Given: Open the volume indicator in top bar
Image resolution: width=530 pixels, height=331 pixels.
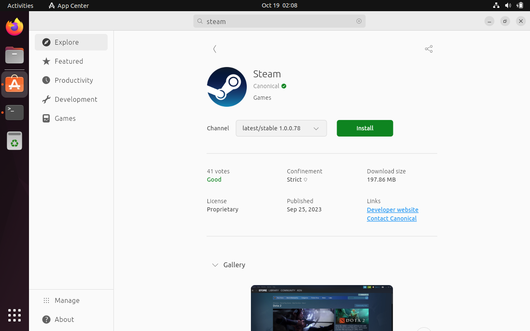Looking at the screenshot, I should [x=508, y=5].
